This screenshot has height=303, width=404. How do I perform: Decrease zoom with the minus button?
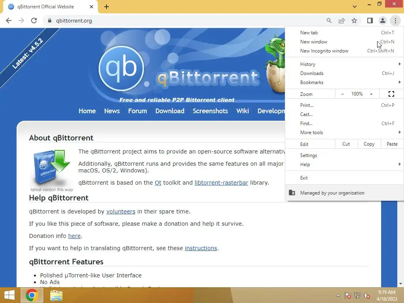pyautogui.click(x=342, y=94)
